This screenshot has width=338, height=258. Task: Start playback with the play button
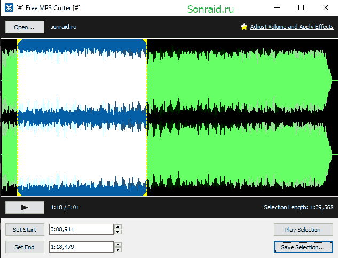(x=25, y=207)
